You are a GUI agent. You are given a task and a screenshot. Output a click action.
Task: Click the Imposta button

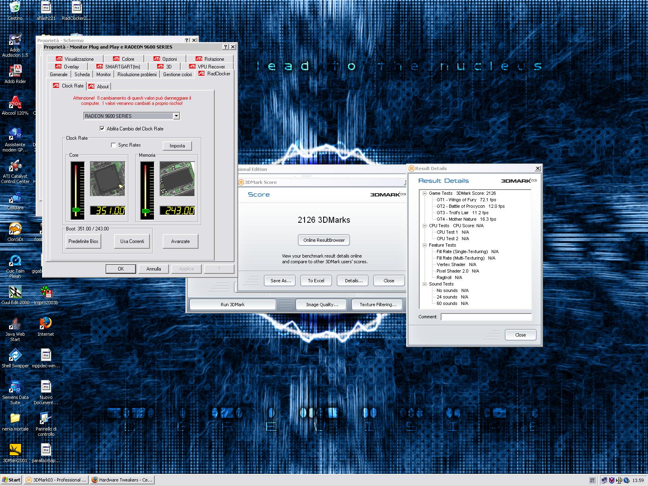point(177,146)
